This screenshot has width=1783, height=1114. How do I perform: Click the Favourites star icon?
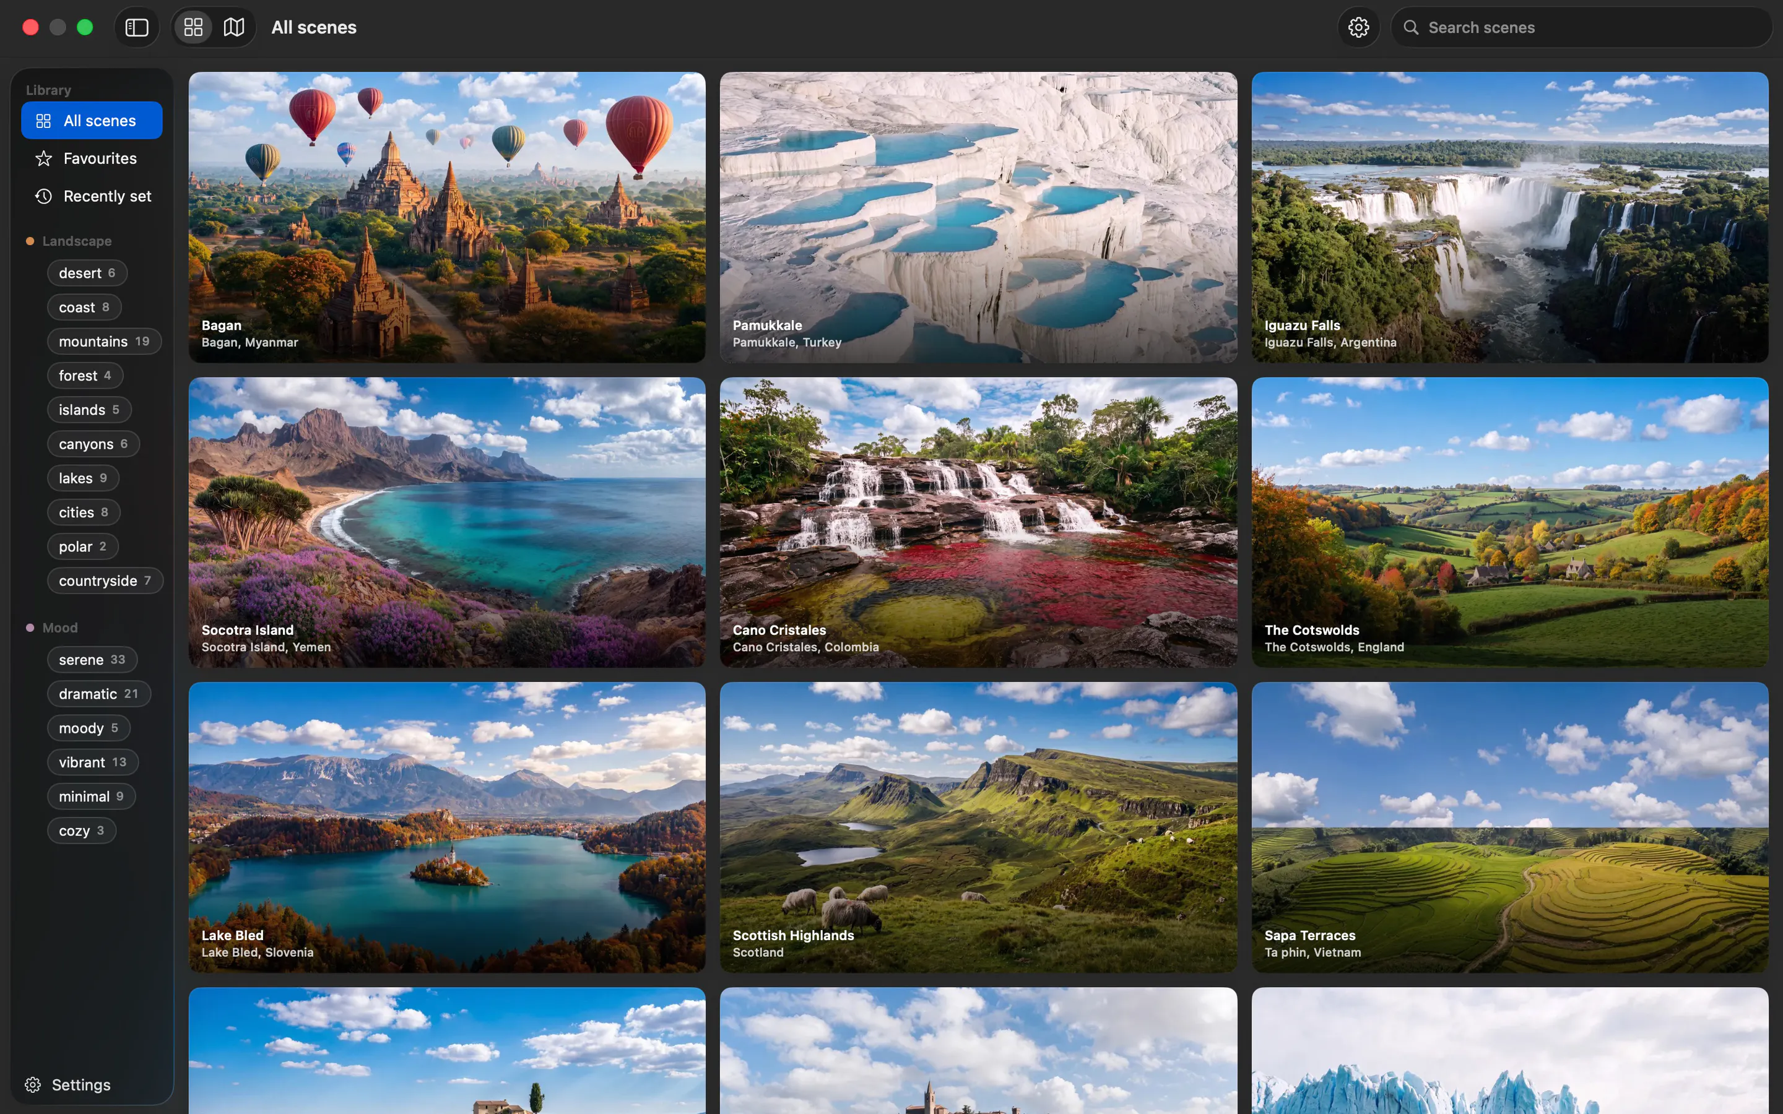[x=43, y=158]
